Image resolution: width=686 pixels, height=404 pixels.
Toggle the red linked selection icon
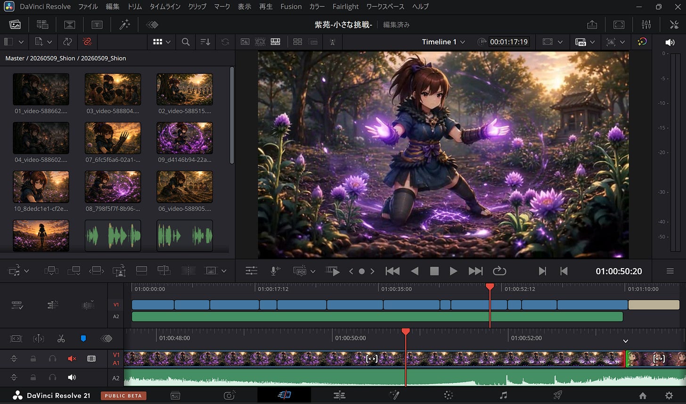tap(87, 42)
